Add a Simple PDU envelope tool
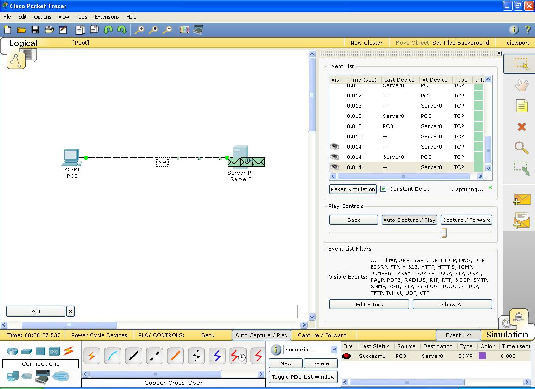This screenshot has height=389, width=535. tap(521, 199)
